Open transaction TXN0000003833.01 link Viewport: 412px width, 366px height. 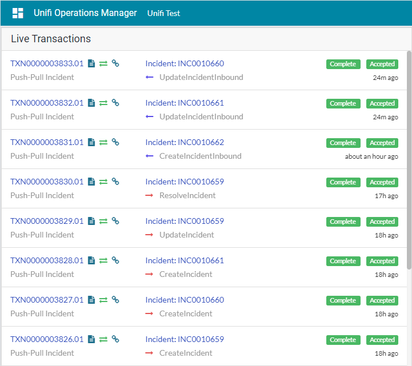[x=47, y=64]
